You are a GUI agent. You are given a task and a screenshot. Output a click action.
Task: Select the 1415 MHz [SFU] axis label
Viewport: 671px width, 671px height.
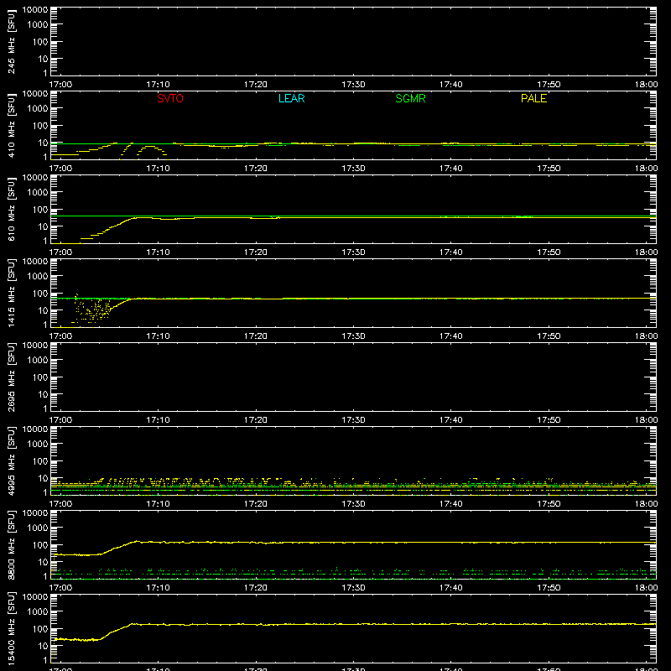[11, 293]
